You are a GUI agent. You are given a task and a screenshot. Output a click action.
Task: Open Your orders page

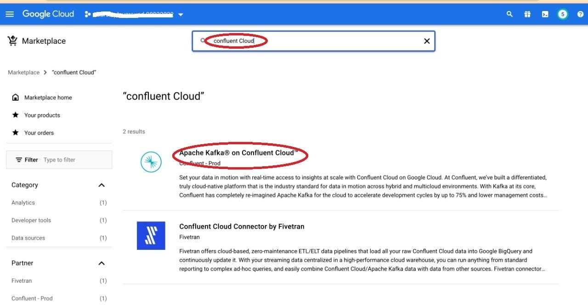(39, 133)
